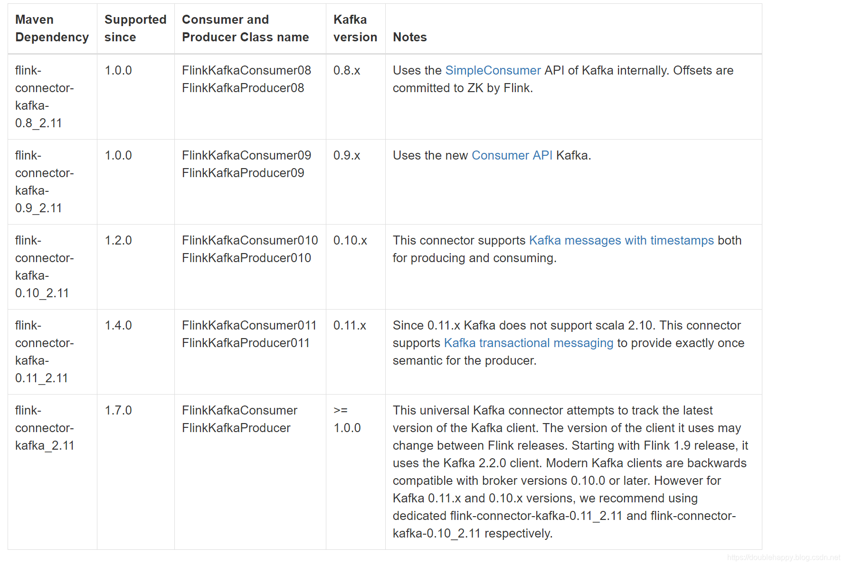Viewport: 845px width, 566px height.
Task: Click the Supported since column header
Action: coord(135,28)
